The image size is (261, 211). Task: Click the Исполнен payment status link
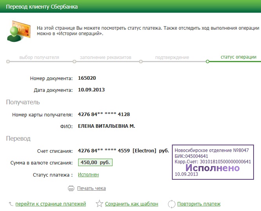[x=88, y=175]
